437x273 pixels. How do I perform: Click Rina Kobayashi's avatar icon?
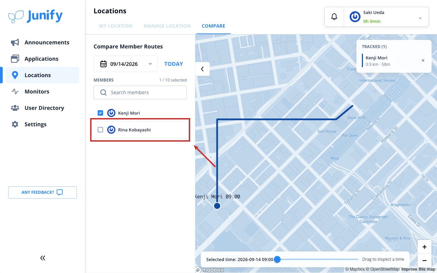(111, 130)
